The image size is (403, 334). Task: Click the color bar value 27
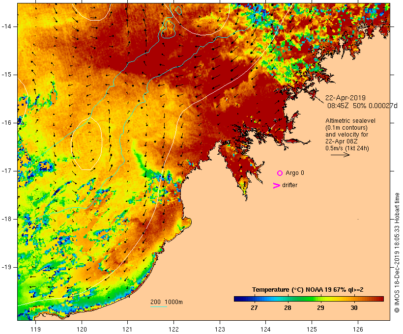pos(254,307)
